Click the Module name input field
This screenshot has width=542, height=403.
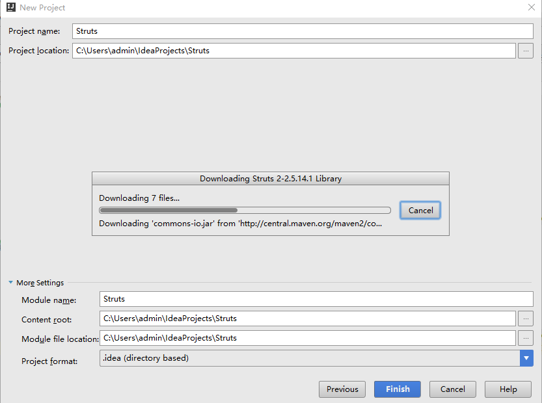click(316, 299)
